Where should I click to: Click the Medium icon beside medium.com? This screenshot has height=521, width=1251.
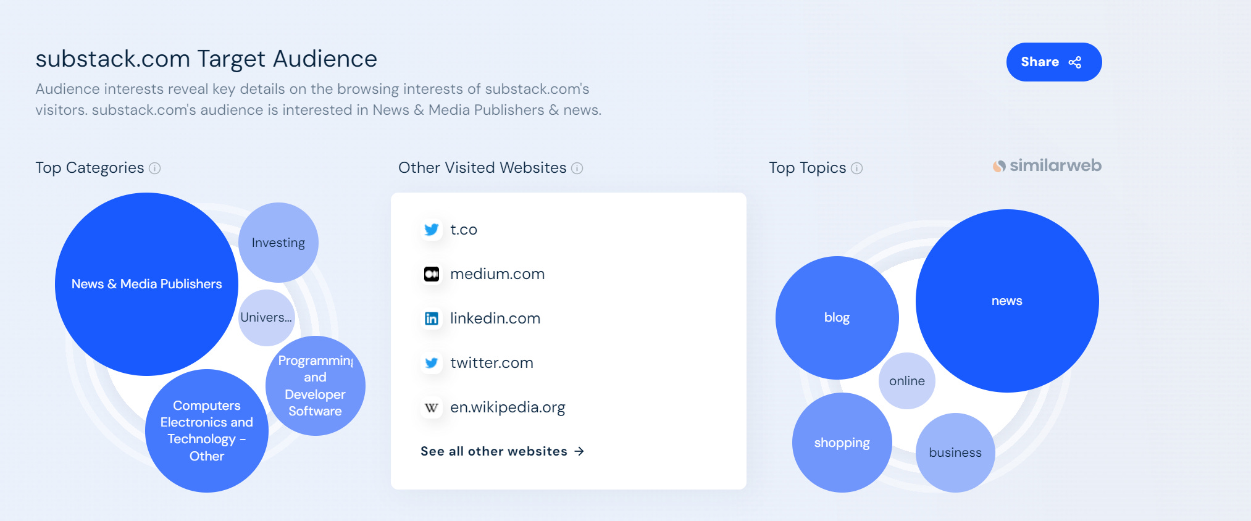point(432,274)
